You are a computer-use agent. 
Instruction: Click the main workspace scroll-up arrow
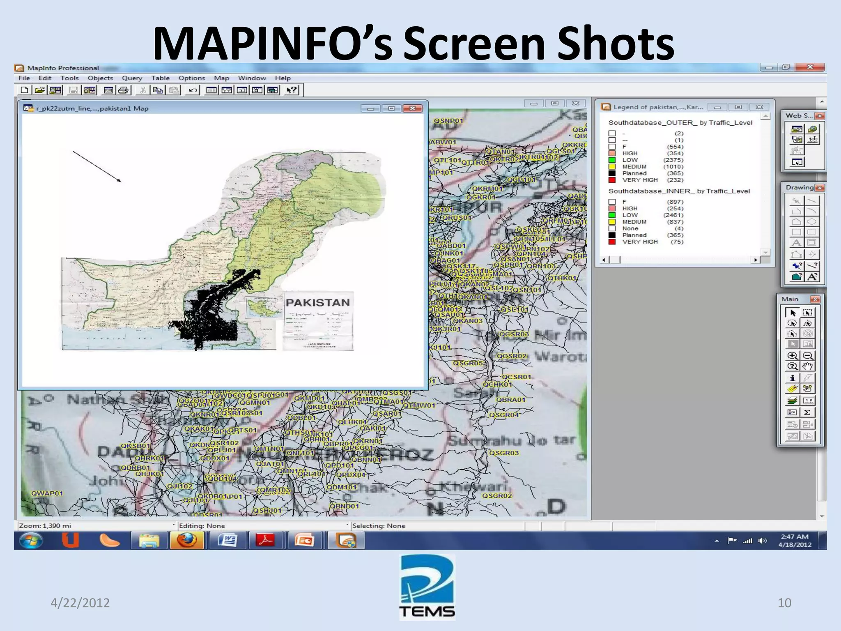pyautogui.click(x=822, y=101)
